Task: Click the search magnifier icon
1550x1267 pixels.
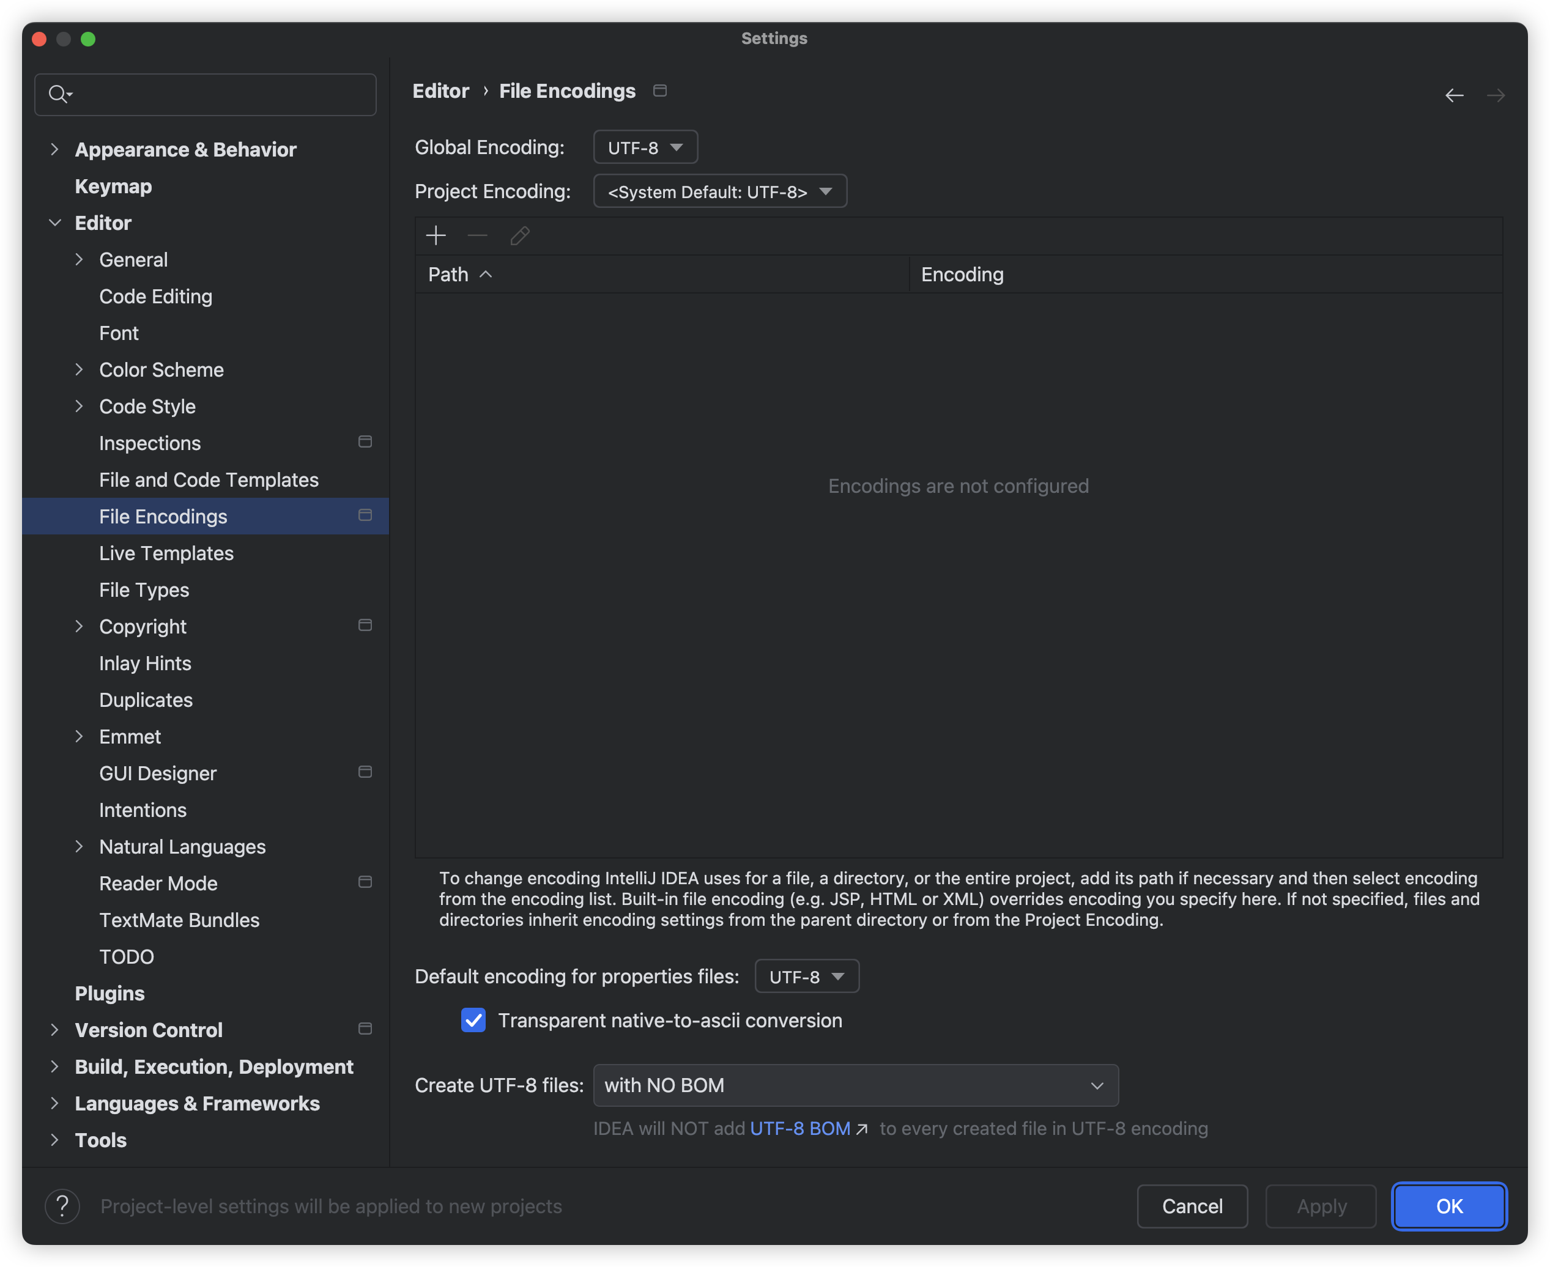Action: [x=57, y=94]
